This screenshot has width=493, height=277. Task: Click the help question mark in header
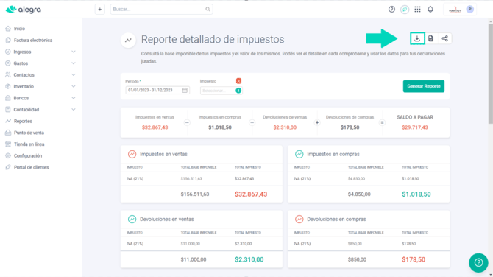pos(391,9)
